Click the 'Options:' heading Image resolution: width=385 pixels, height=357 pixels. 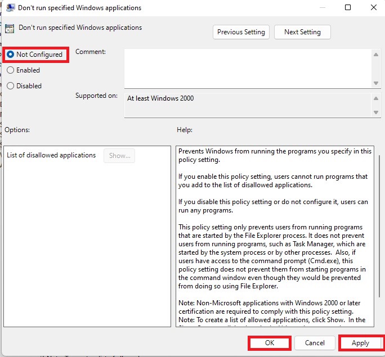click(17, 130)
